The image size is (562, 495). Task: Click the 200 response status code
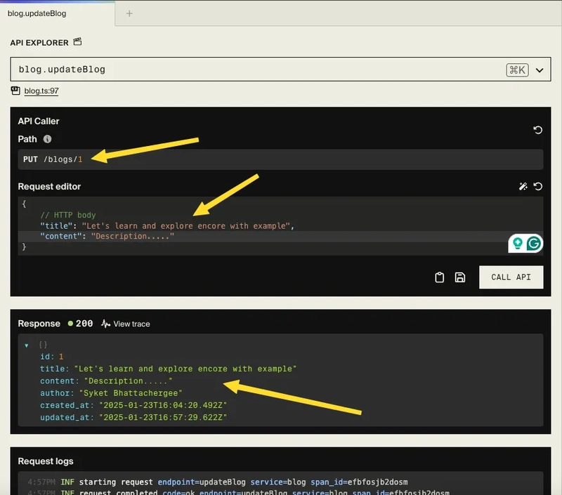click(84, 324)
